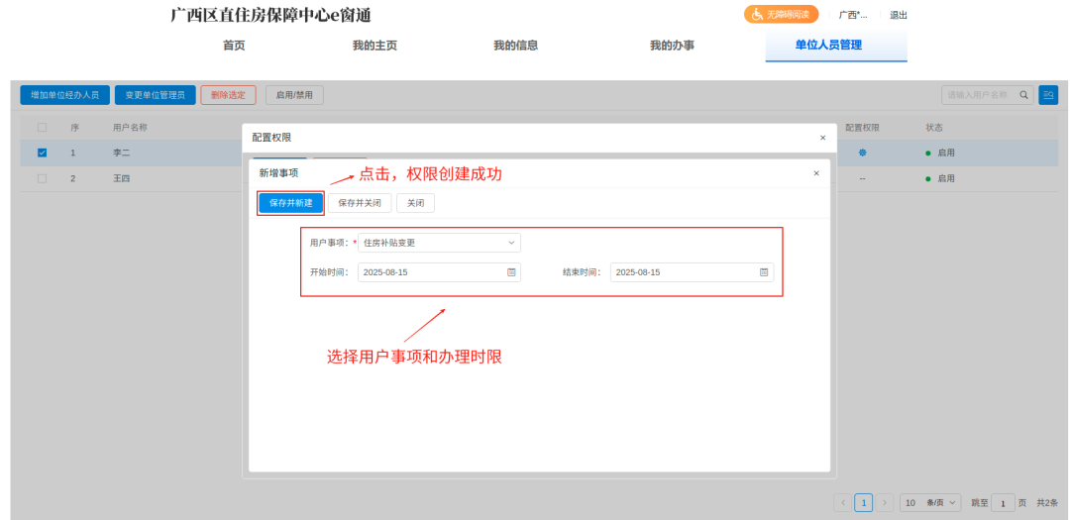The width and height of the screenshot is (1070, 520).
Task: Close the 新增事项 dialog with X
Action: [816, 173]
